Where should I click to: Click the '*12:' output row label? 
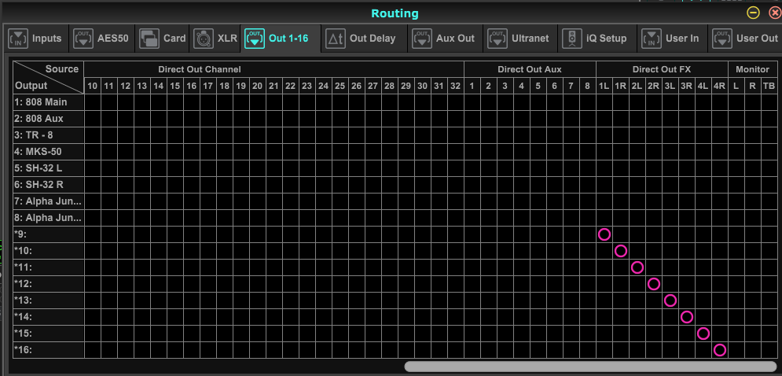tap(49, 284)
